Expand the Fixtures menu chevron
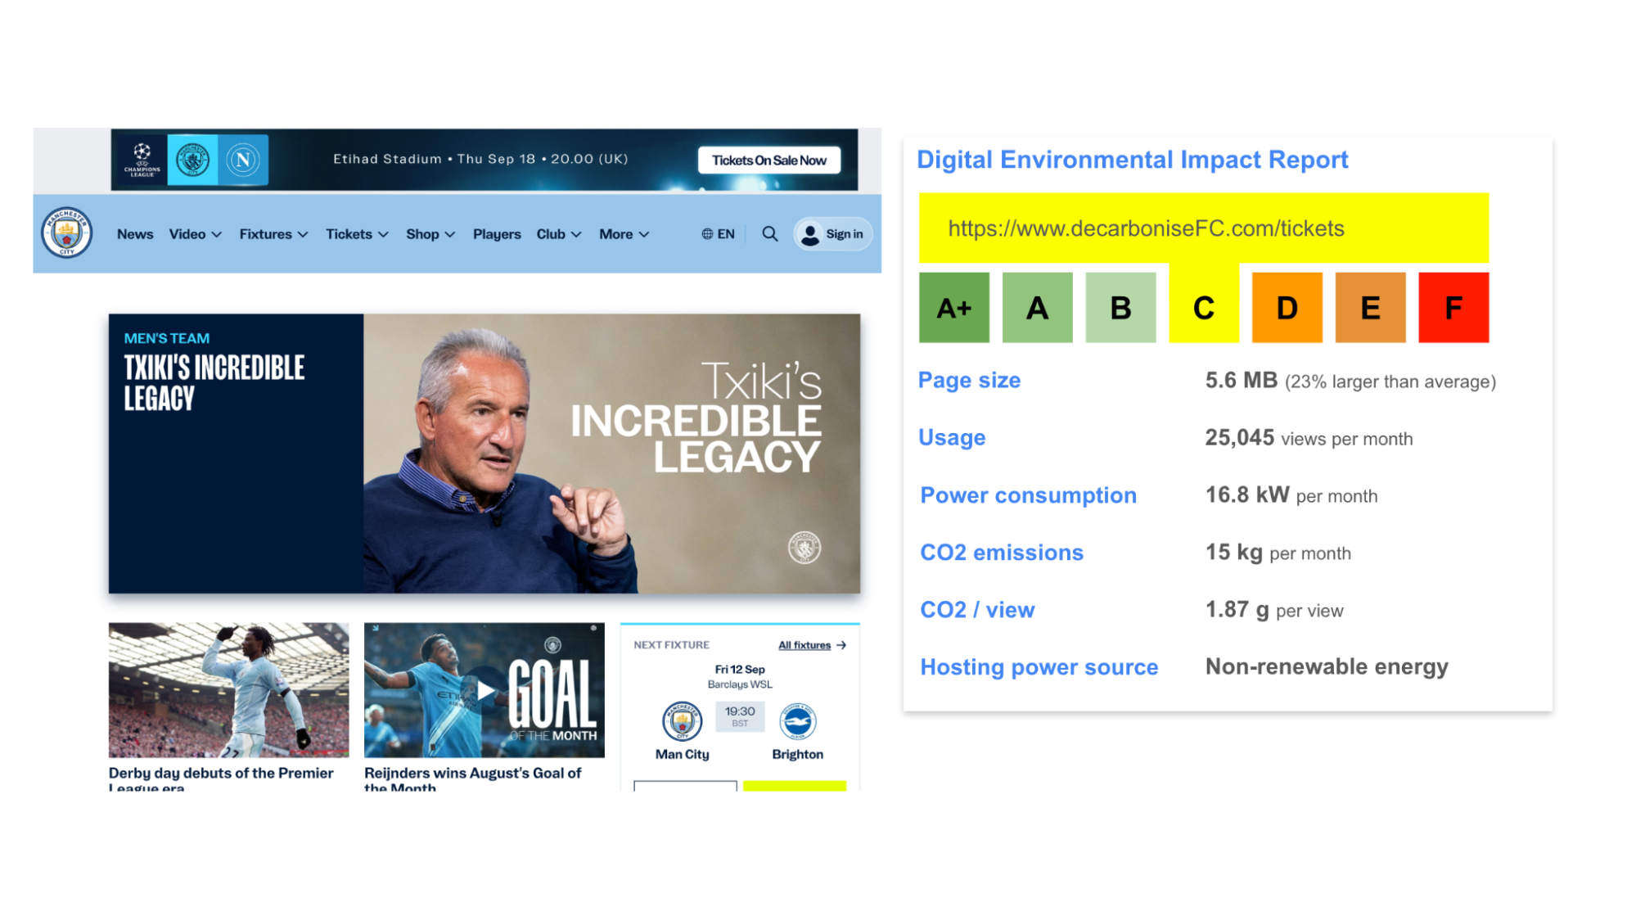 (x=303, y=235)
